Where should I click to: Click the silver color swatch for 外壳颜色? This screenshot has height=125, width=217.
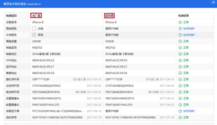(34, 35)
